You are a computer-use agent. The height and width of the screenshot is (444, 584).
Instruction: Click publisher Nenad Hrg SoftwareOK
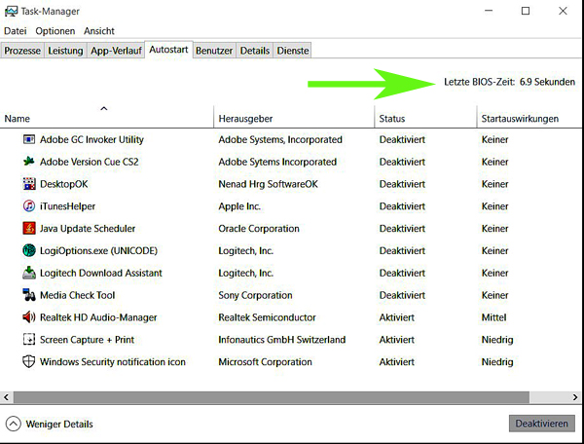point(269,184)
